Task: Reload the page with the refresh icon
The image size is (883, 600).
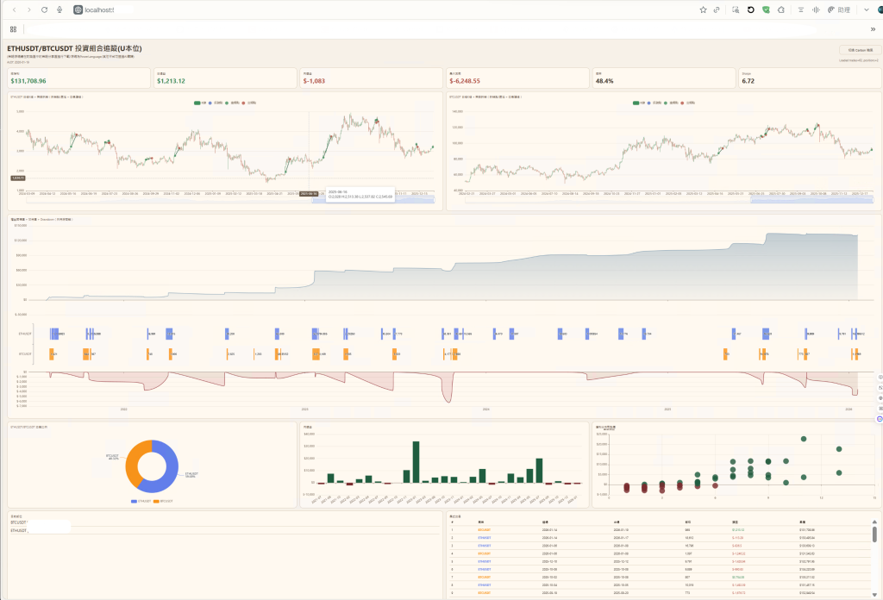Action: [44, 9]
